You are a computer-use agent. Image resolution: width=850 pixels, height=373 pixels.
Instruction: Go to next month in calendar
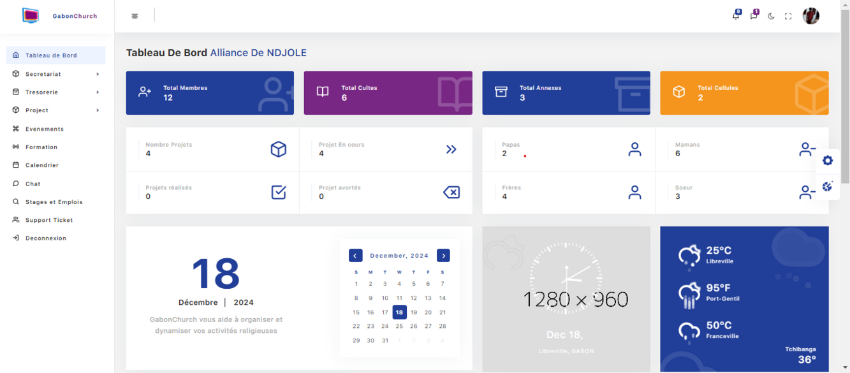click(443, 256)
